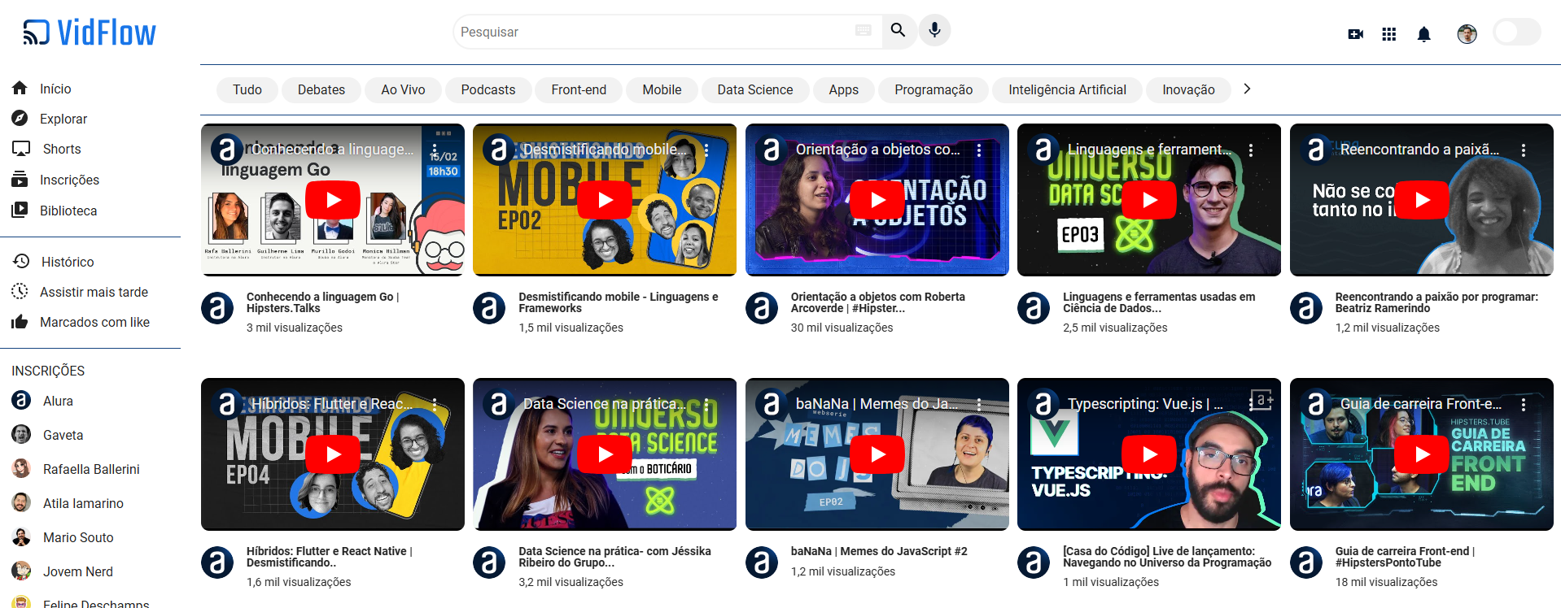The image size is (1561, 608).
Task: Click the Pesquisar search field
Action: pos(651,32)
